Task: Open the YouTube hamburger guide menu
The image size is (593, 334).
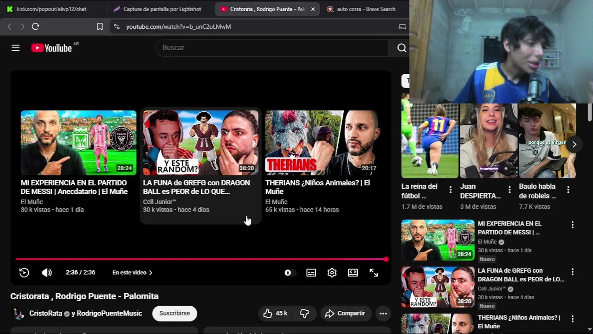Action: (x=15, y=48)
